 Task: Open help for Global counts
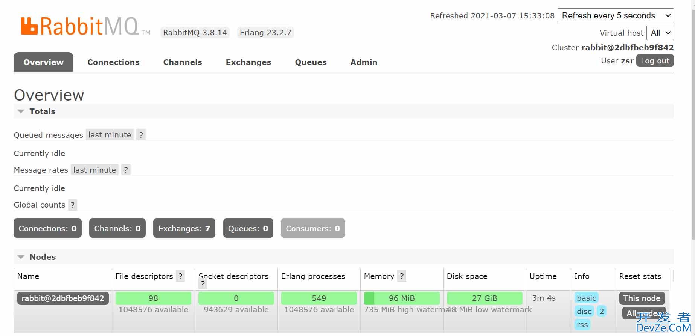(x=73, y=205)
